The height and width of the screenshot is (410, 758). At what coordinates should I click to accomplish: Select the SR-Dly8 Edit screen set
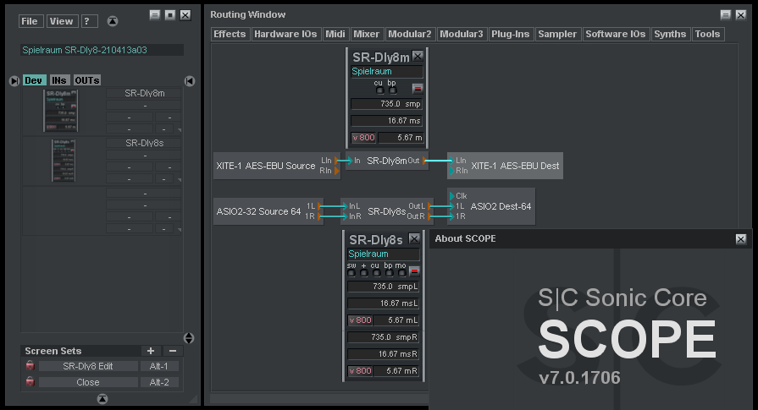pos(88,366)
